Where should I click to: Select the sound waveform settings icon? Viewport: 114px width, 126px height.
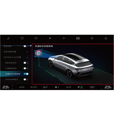64,38
